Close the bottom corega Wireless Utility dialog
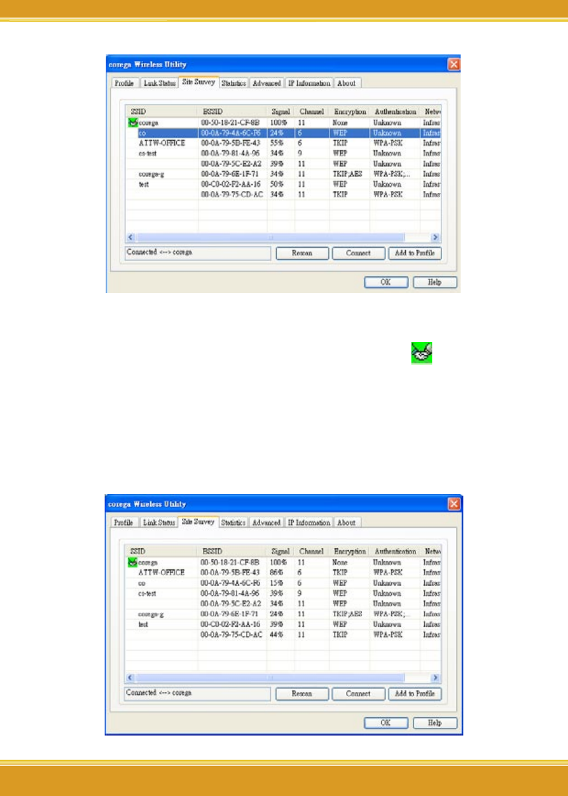Viewport: 568px width, 796px height. coord(455,504)
